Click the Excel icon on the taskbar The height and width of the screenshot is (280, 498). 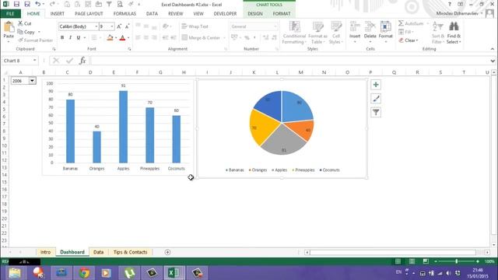click(x=174, y=273)
